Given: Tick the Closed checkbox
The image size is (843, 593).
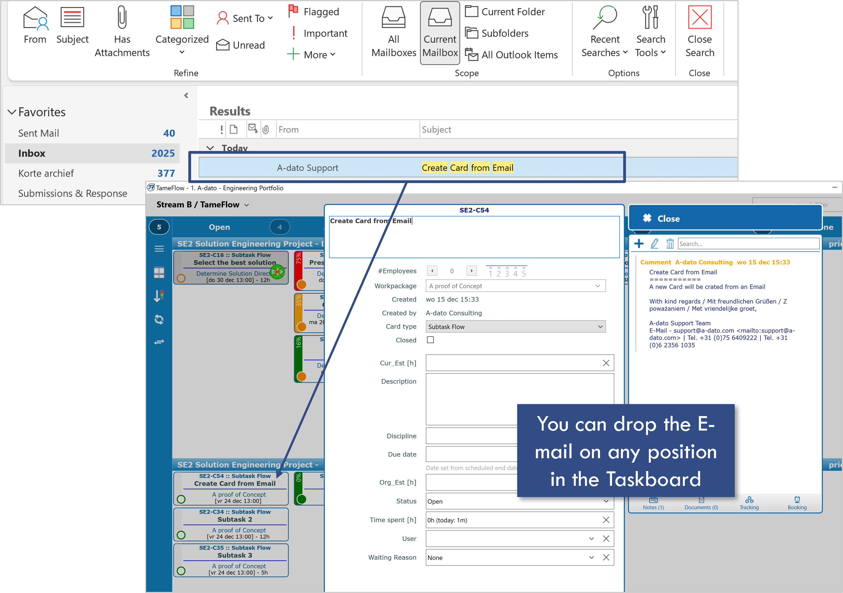Looking at the screenshot, I should pos(430,340).
